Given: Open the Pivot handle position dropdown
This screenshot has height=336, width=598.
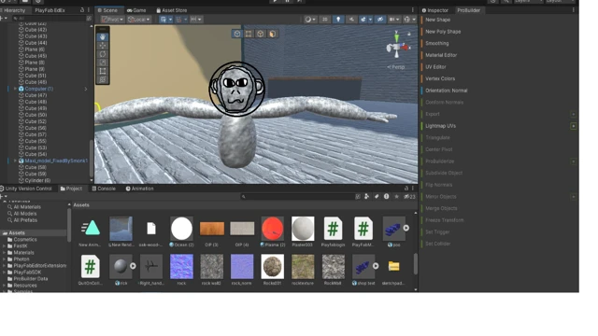Looking at the screenshot, I should point(112,20).
